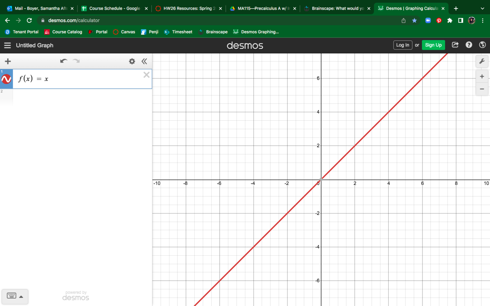
Task: Toggle the browser side panel
Action: (461, 21)
